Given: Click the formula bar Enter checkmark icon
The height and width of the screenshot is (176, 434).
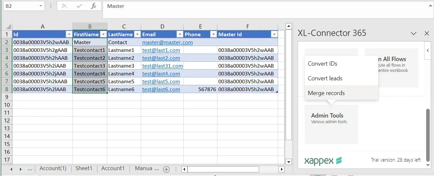Looking at the screenshot, I should pyautogui.click(x=79, y=6).
